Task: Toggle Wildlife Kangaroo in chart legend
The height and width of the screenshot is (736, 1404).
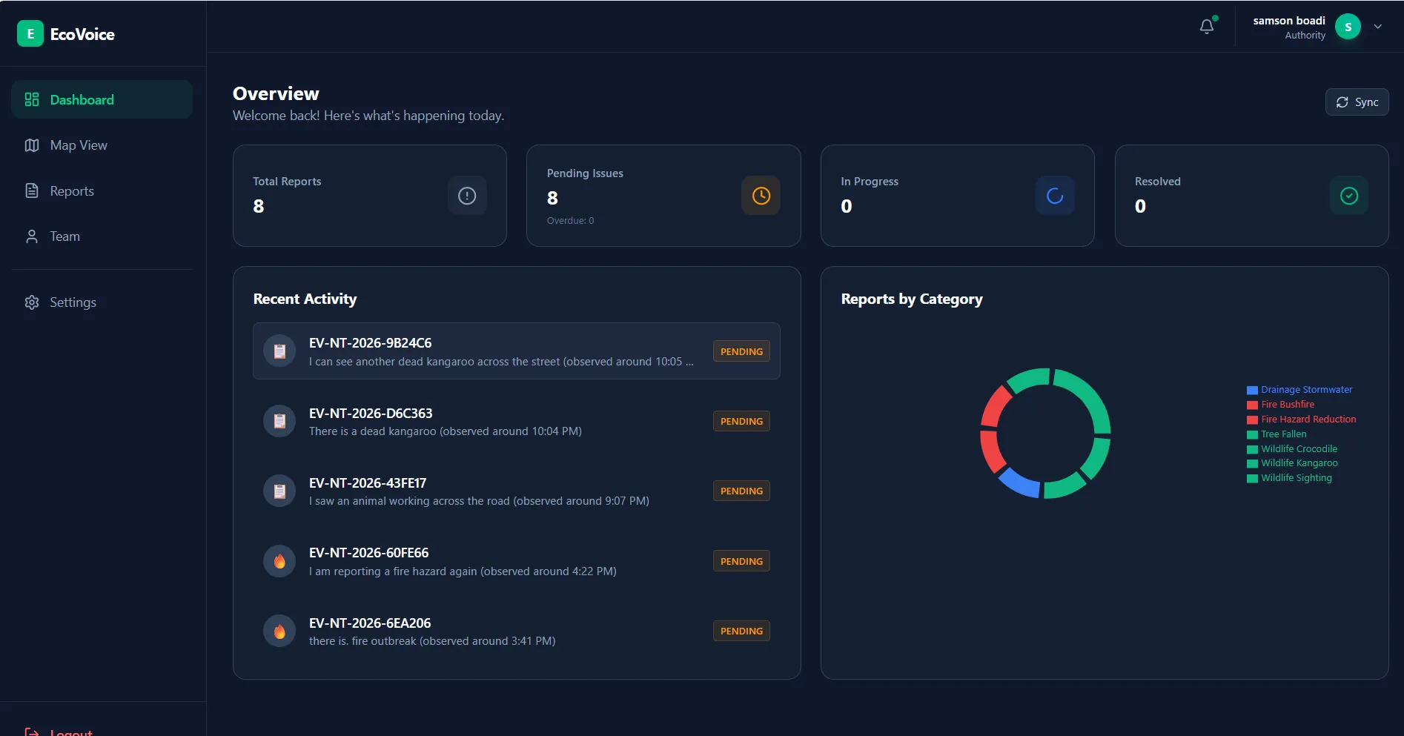Action: pos(1298,463)
